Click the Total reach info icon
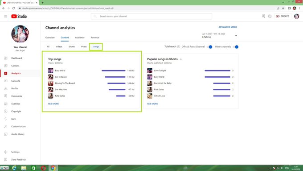 tap(179, 47)
